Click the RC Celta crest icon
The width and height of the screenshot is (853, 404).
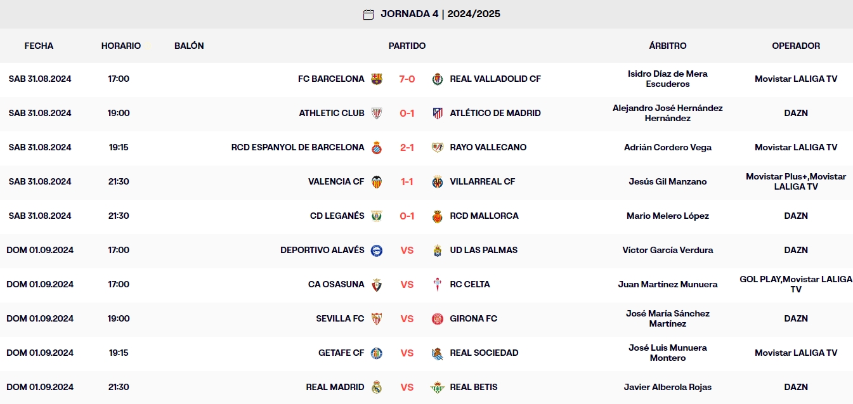[x=438, y=284]
